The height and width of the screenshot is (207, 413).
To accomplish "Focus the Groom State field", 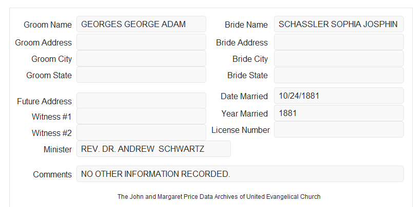I will (141, 75).
